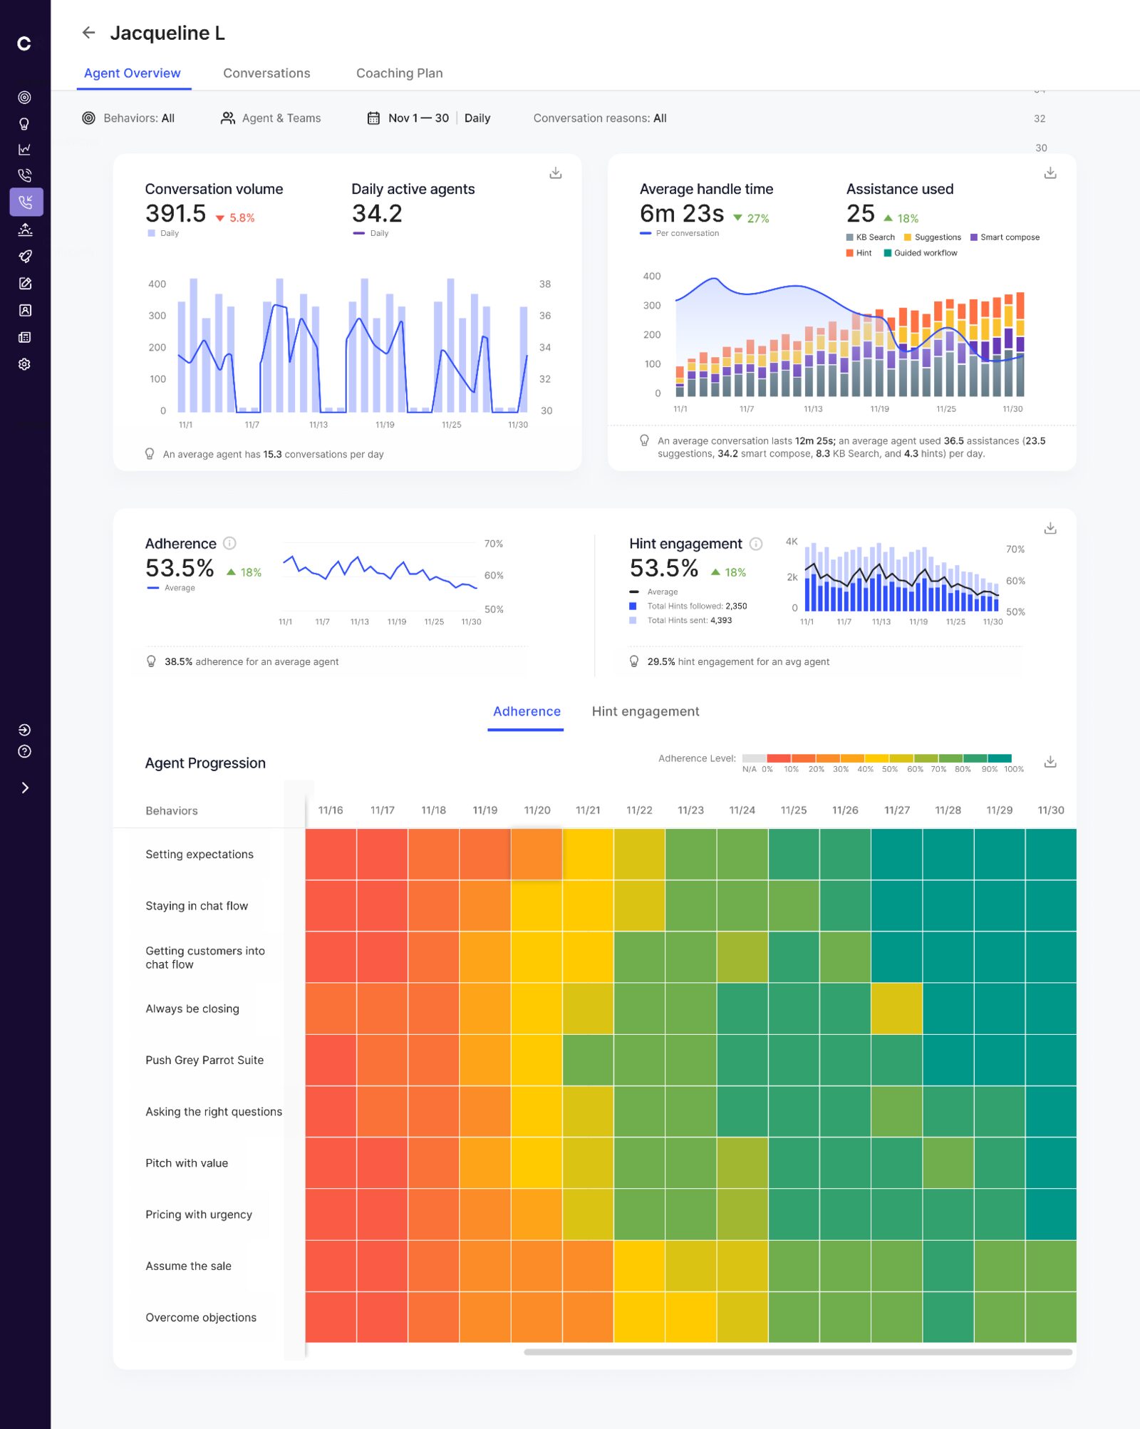
Task: Select the Asking the right questions behavior
Action: [214, 1112]
